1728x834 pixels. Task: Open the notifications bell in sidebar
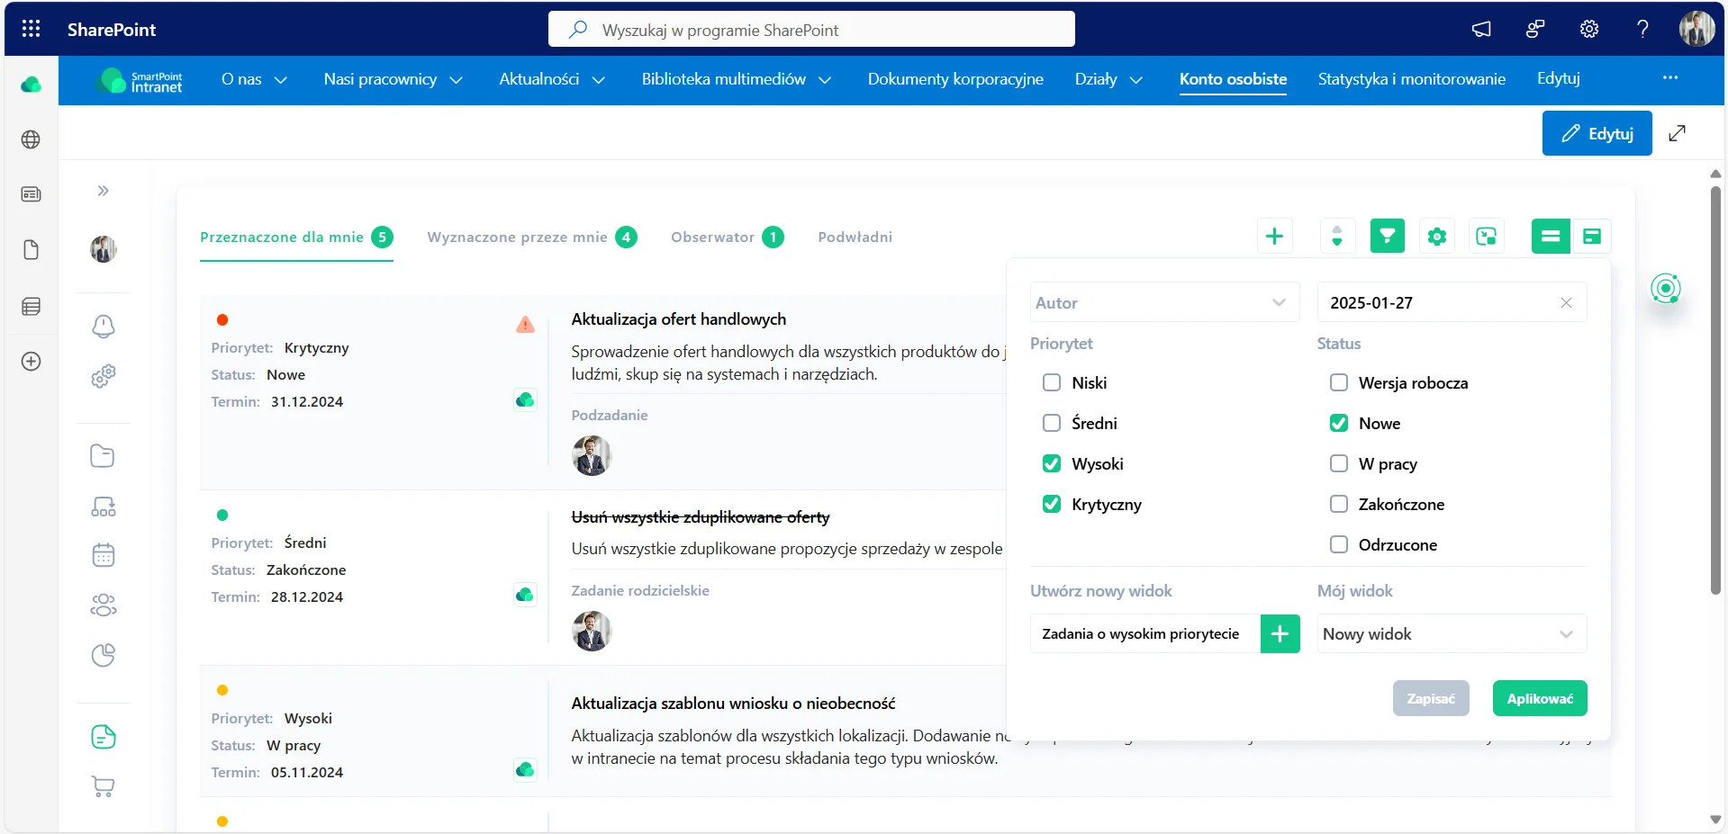[x=104, y=326]
